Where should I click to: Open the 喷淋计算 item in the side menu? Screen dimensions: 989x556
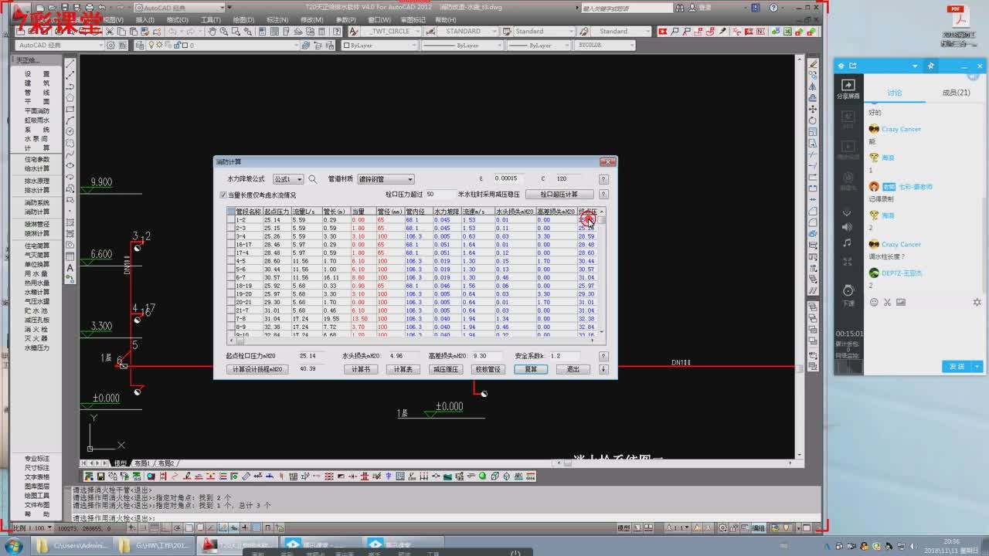point(37,233)
